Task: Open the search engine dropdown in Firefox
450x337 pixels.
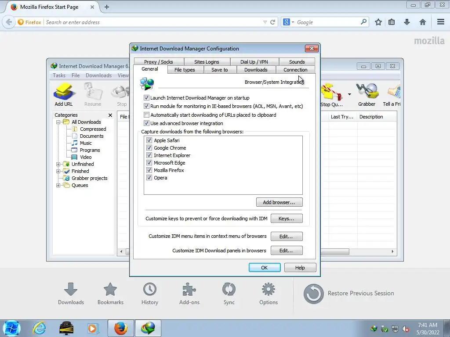Action: pos(293,22)
